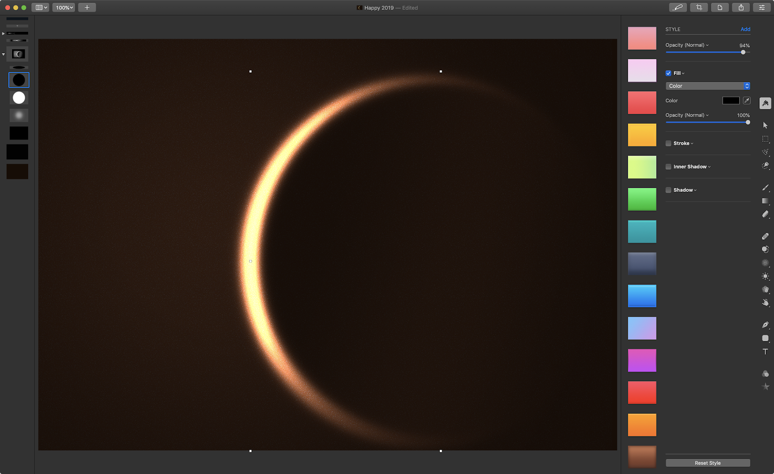Apply the teal style preset

point(642,231)
